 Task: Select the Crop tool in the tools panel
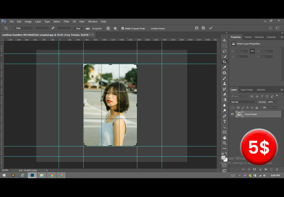[224, 62]
